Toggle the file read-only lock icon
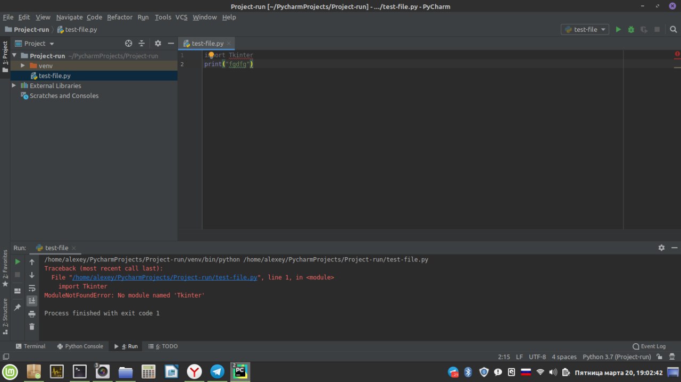The height and width of the screenshot is (382, 681). [x=659, y=357]
